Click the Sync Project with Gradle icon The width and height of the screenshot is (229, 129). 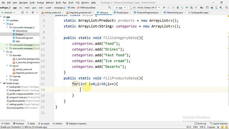click(x=212, y=8)
